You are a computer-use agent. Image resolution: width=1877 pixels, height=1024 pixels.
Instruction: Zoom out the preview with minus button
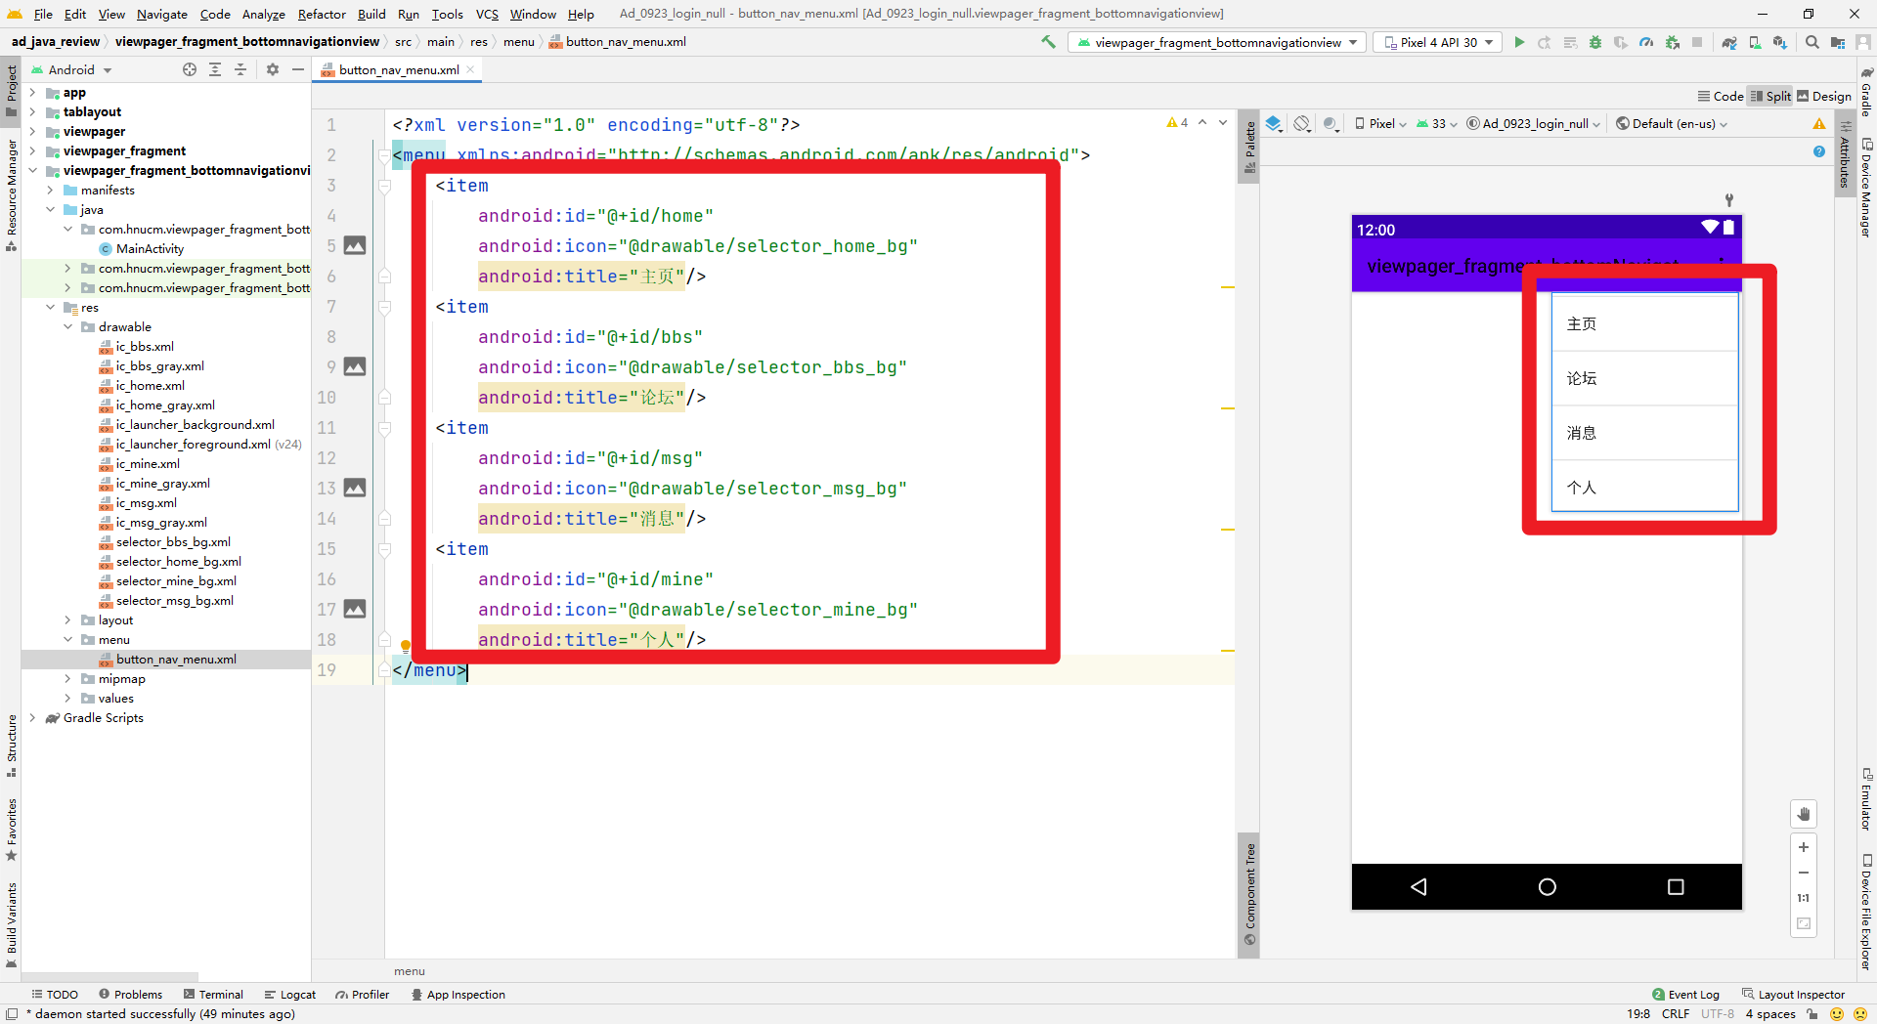[1804, 873]
